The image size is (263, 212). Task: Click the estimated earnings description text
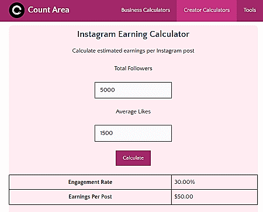coord(133,51)
